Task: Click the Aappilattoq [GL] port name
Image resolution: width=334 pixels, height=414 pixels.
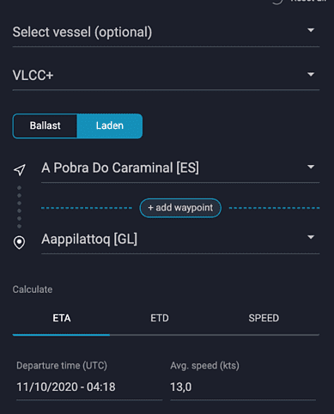Action: click(x=89, y=239)
